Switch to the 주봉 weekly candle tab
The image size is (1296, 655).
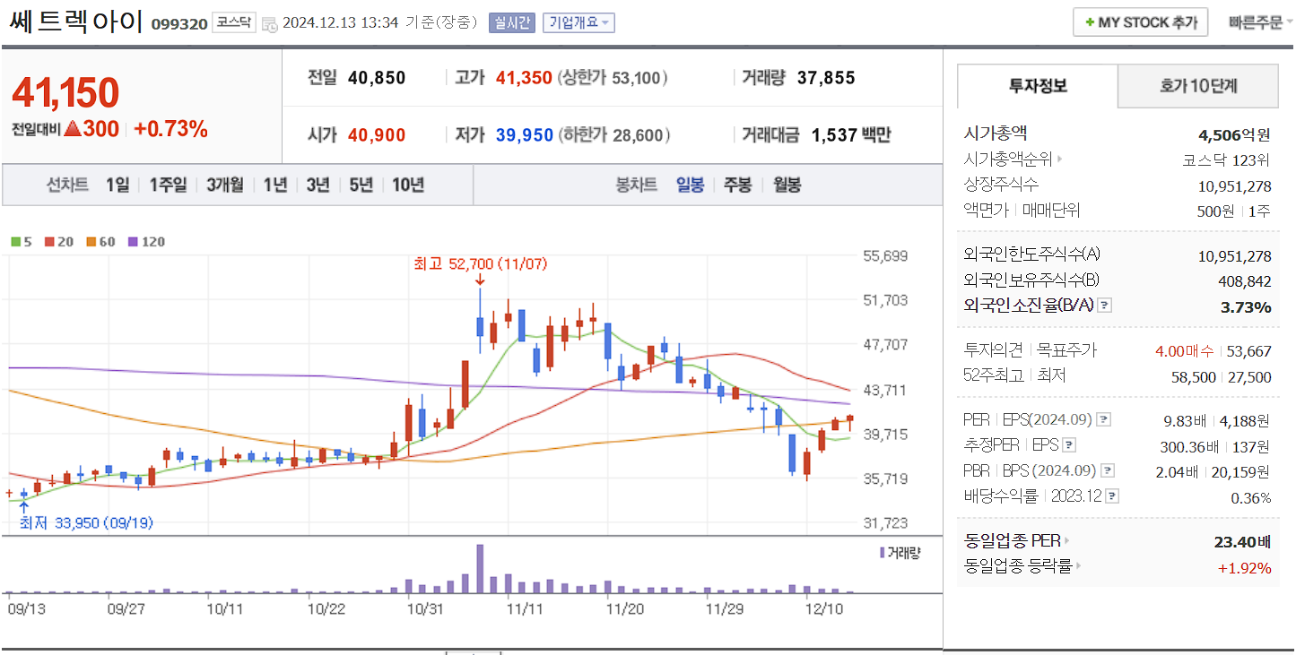737,185
